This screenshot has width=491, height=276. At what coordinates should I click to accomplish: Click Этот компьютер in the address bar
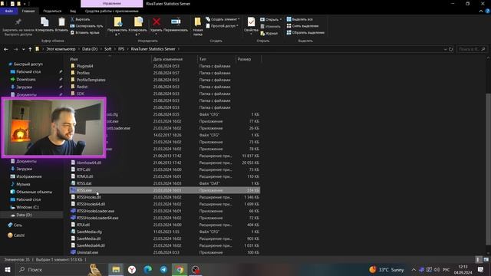tap(61, 49)
